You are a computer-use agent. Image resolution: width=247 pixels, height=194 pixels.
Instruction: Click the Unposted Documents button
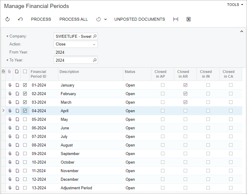click(x=139, y=19)
